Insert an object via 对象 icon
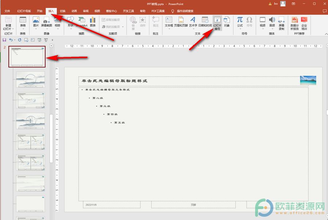Viewport: 328px width, 220px height. click(x=227, y=22)
